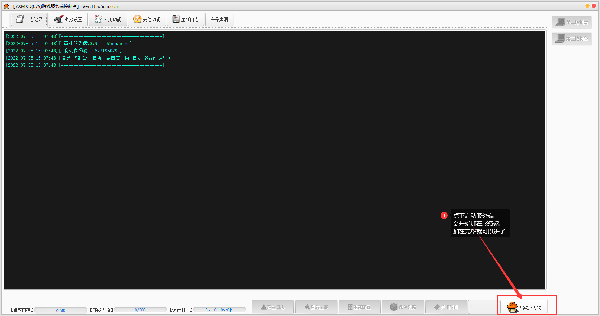Viewport: 600px width, 316px height.
Task: Click the 保存数据 button
Action: point(403,307)
